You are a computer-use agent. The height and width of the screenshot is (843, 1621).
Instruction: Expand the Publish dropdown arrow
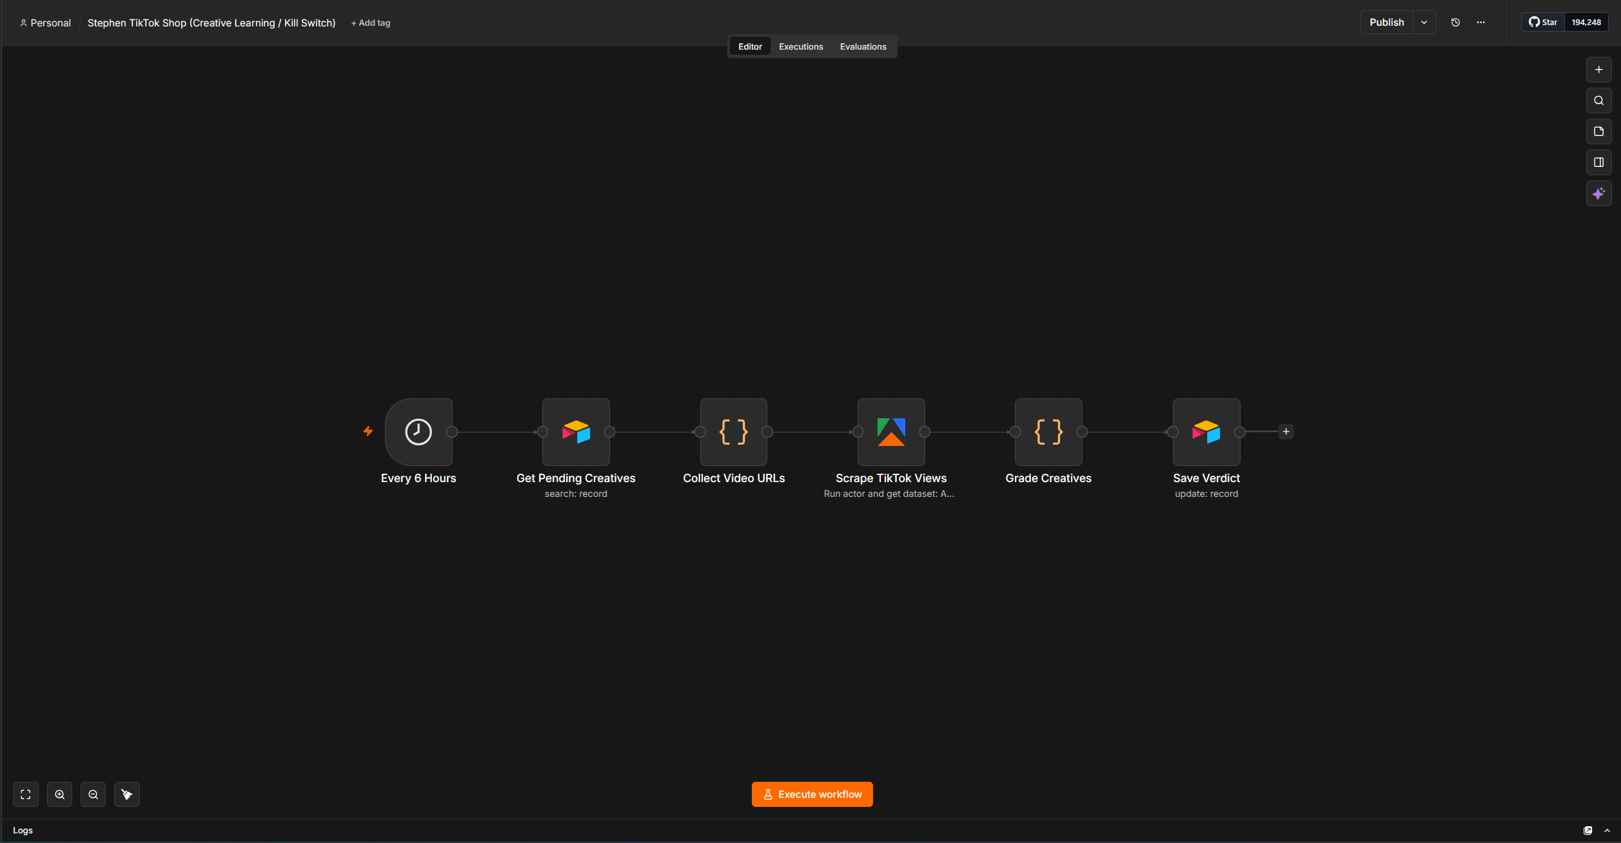tap(1424, 23)
